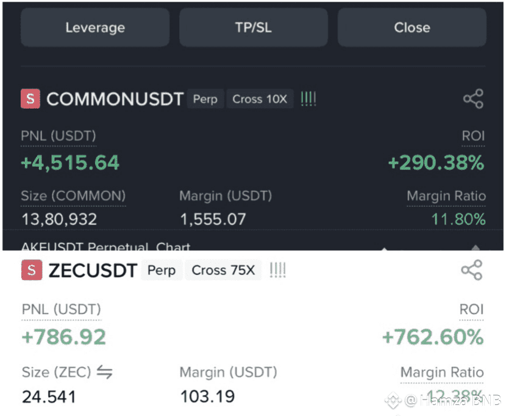This screenshot has height=416, width=506.
Task: Tap the COMMONUSDT Margin Ratio label
Action: tap(446, 196)
